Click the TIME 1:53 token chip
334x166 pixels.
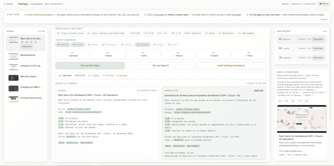(x=162, y=33)
